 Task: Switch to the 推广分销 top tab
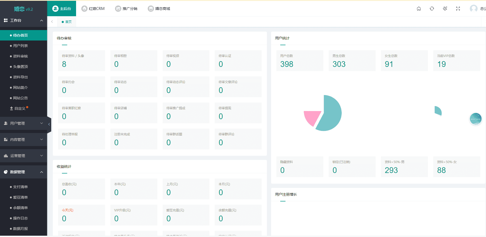pyautogui.click(x=126, y=9)
